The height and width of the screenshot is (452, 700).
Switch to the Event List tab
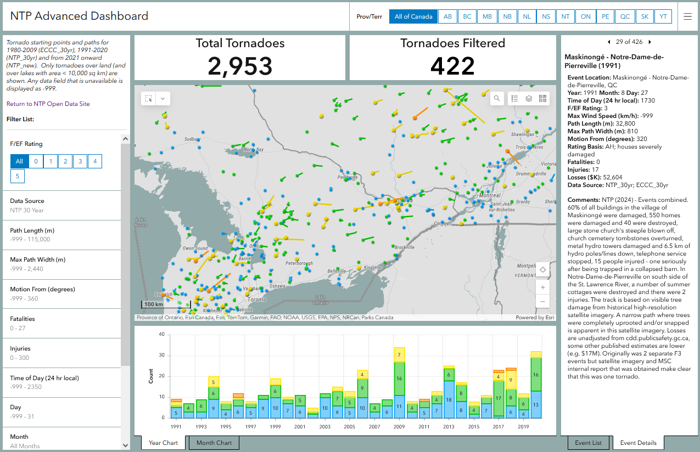(x=588, y=443)
